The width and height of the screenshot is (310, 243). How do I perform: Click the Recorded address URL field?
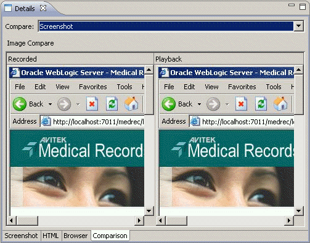[92, 122]
